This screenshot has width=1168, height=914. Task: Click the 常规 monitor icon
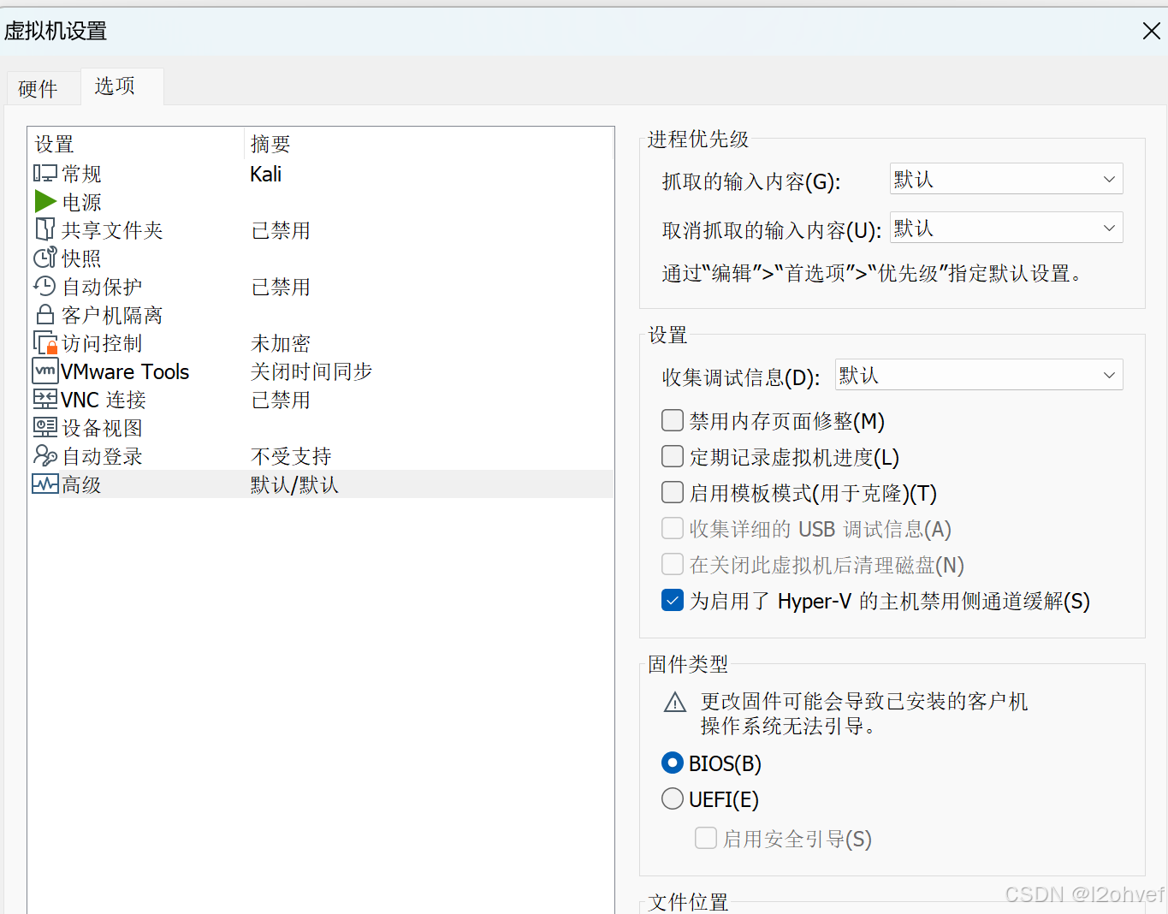pyautogui.click(x=45, y=174)
